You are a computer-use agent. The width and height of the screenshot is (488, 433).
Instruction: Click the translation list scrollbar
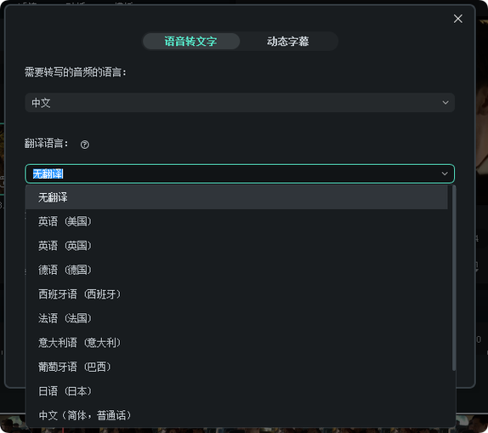[x=454, y=278]
